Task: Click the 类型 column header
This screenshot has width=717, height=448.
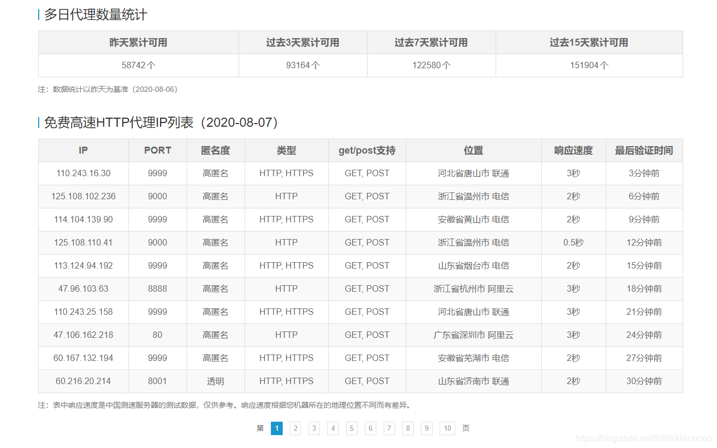Action: pos(286,150)
